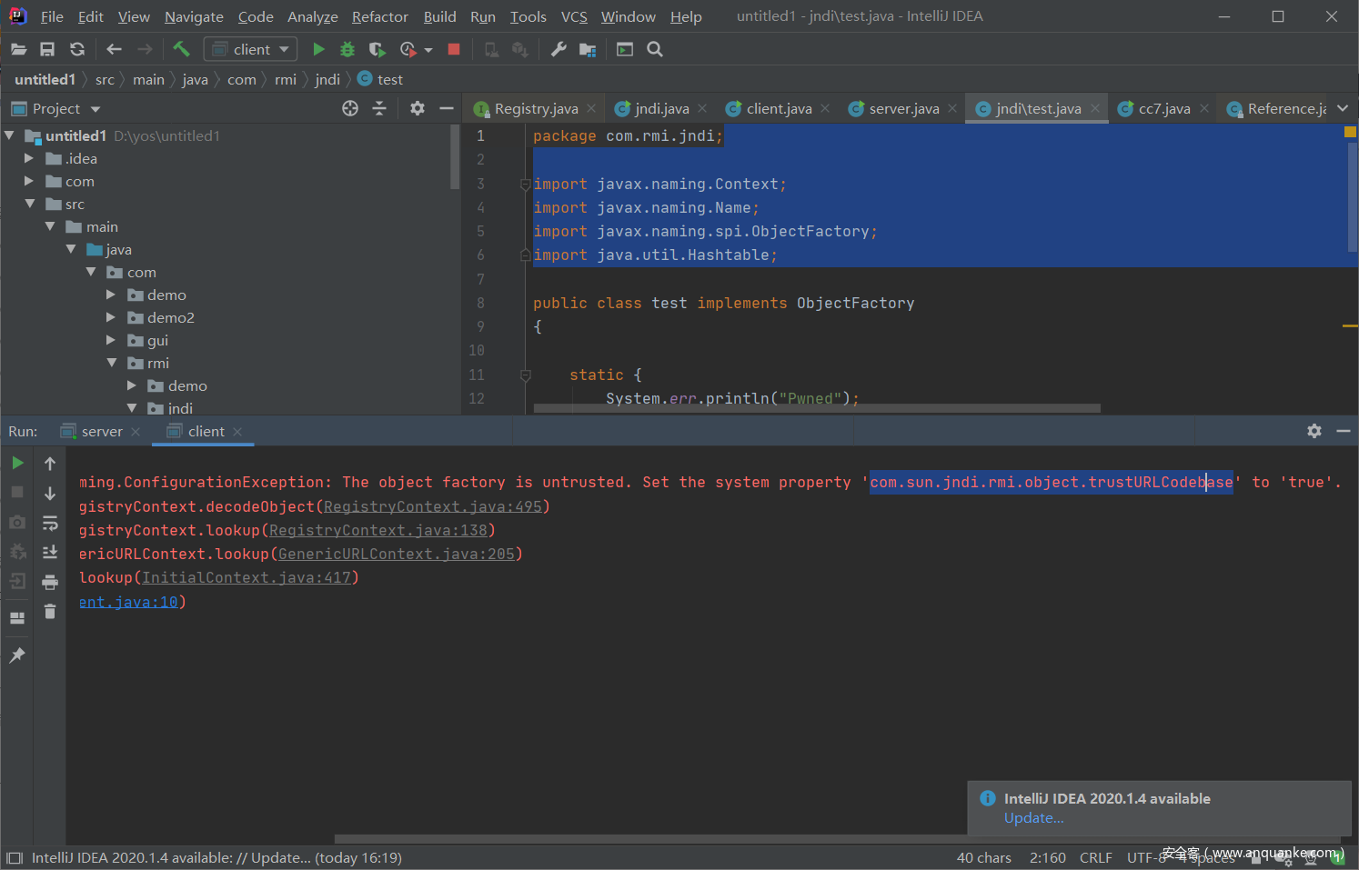Stop the running process with red square
This screenshot has height=870, width=1359.
click(x=454, y=49)
